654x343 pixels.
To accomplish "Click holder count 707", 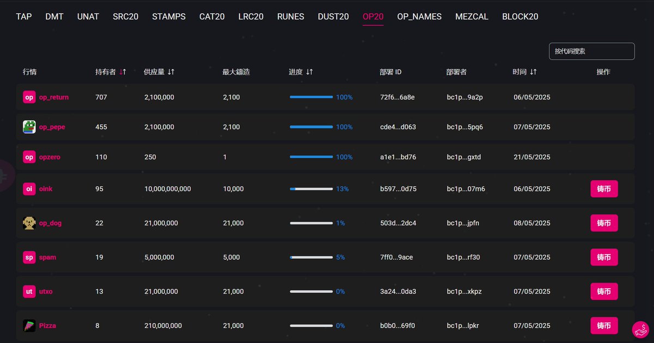I will (101, 97).
